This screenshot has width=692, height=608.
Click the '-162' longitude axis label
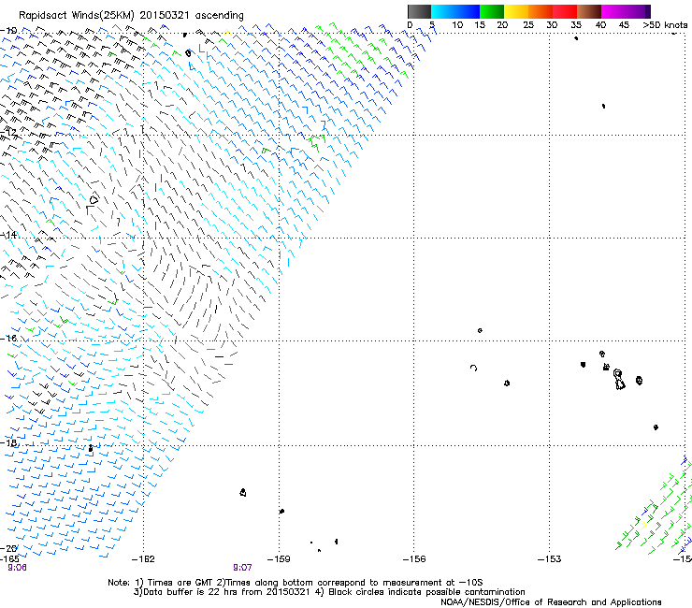point(143,559)
